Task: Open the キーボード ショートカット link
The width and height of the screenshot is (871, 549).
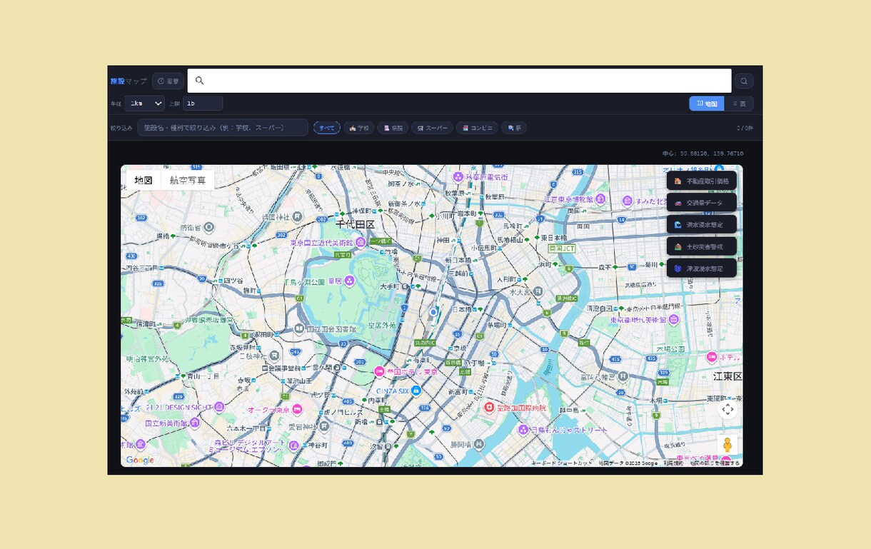Action: tap(563, 463)
